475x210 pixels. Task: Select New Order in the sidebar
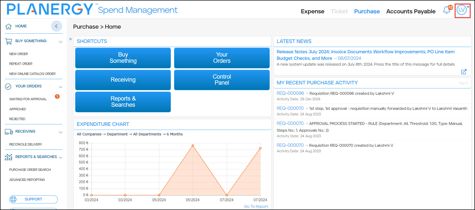coord(19,54)
